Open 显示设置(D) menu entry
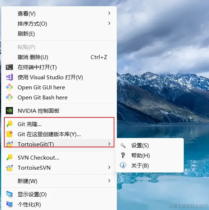The width and height of the screenshot is (209, 210). (x=59, y=194)
